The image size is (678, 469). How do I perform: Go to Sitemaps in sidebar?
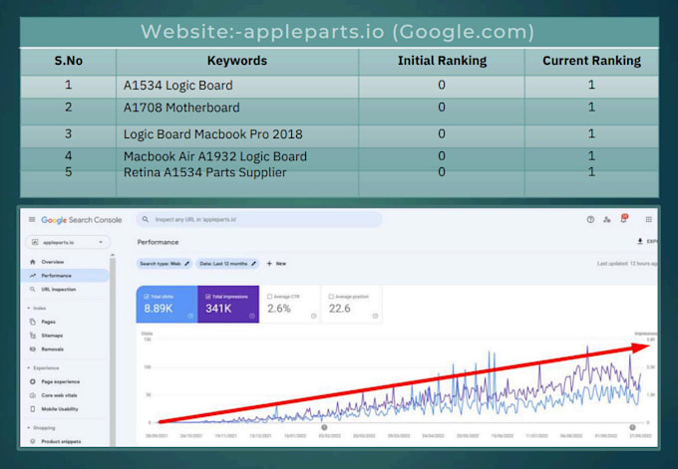pyautogui.click(x=65, y=336)
